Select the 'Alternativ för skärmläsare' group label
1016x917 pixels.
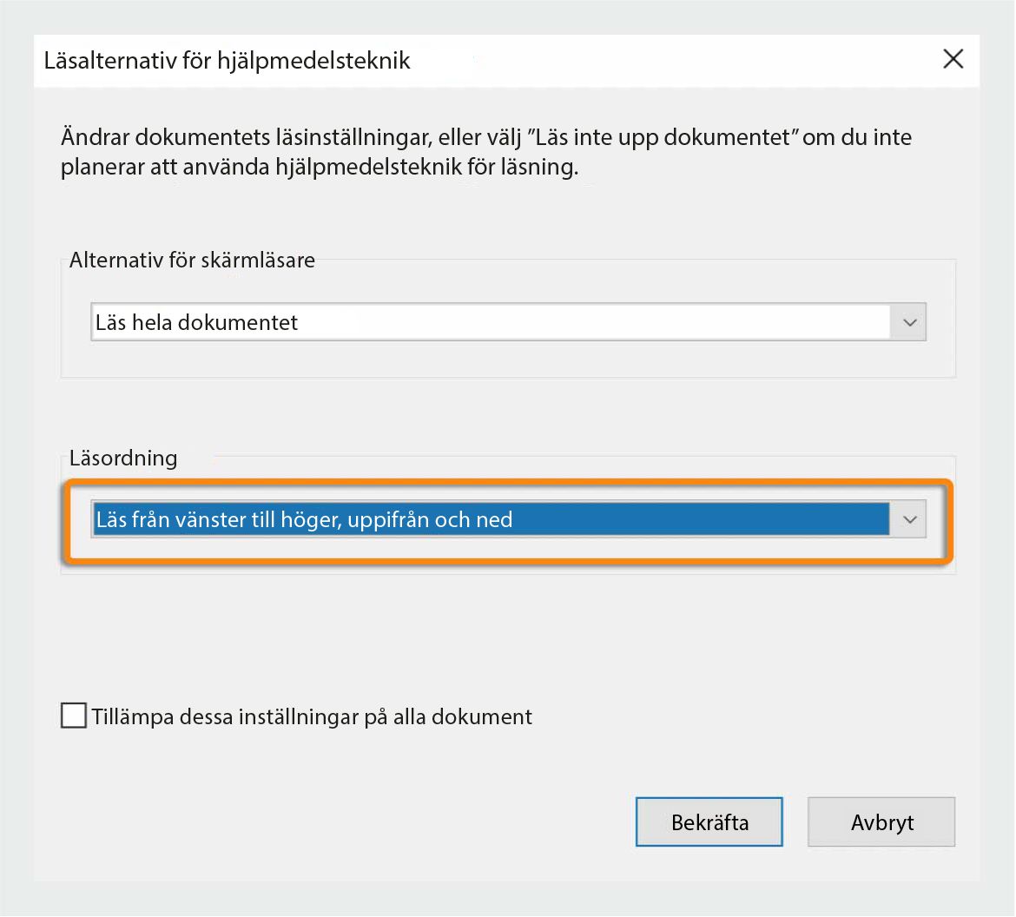[191, 260]
